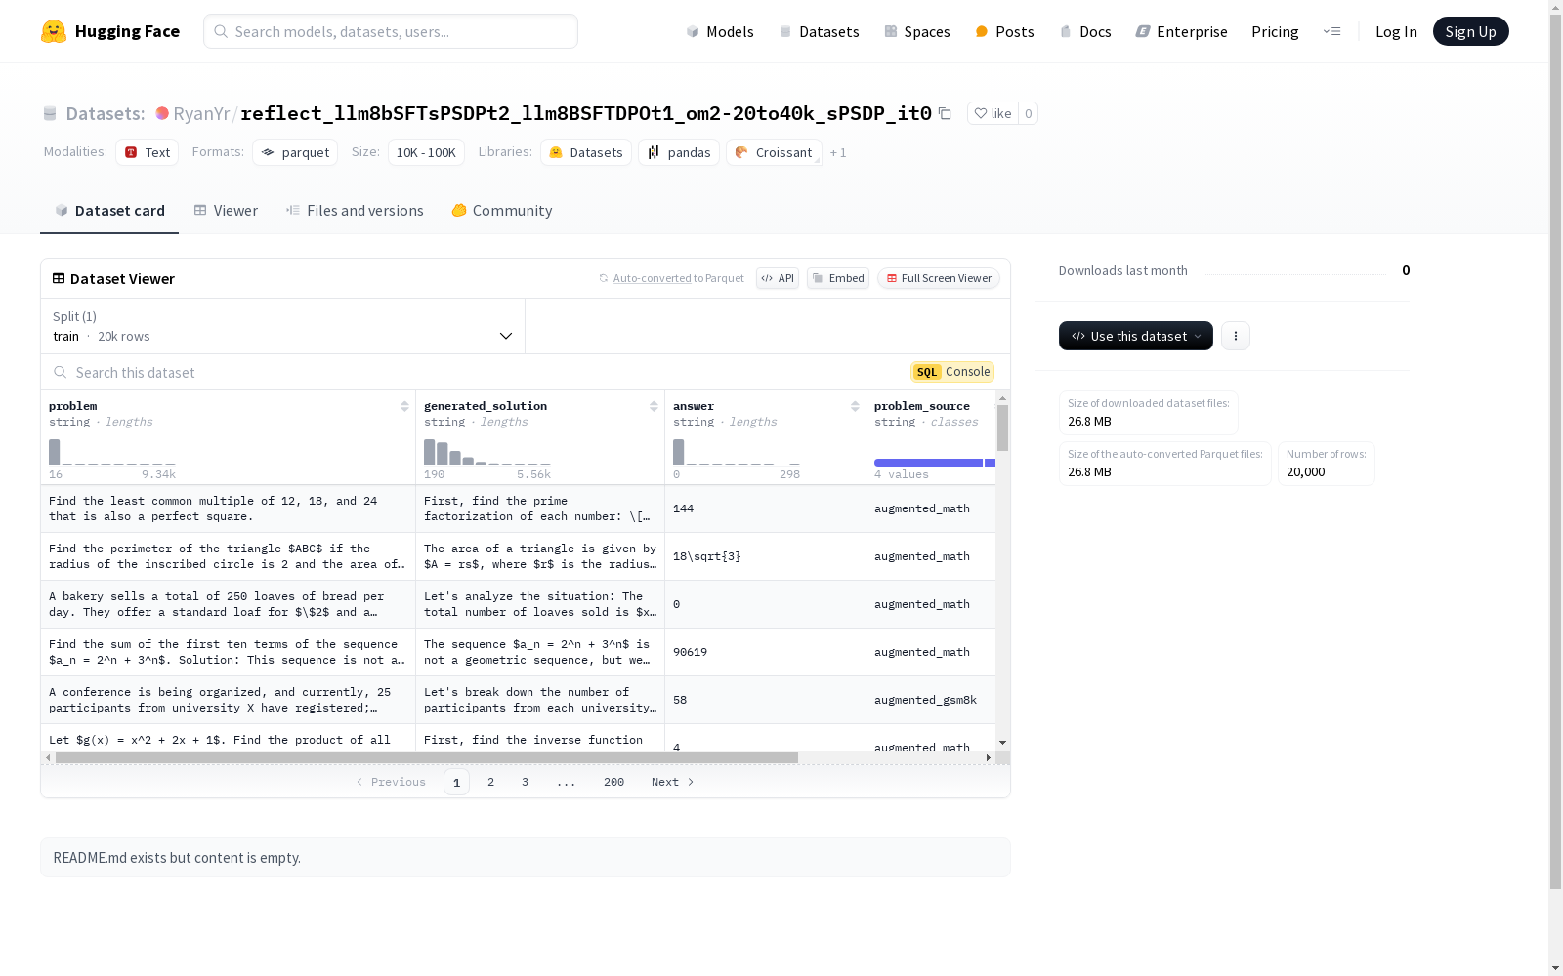Open Docs
The image size is (1563, 976).
1085,31
